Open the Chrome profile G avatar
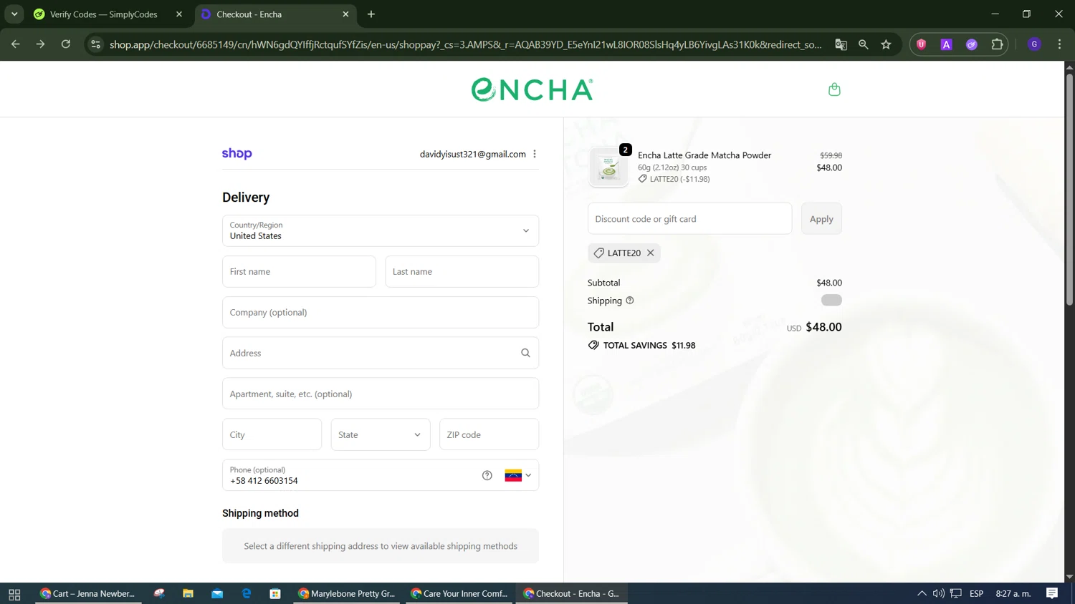1075x604 pixels. pos(1034,44)
